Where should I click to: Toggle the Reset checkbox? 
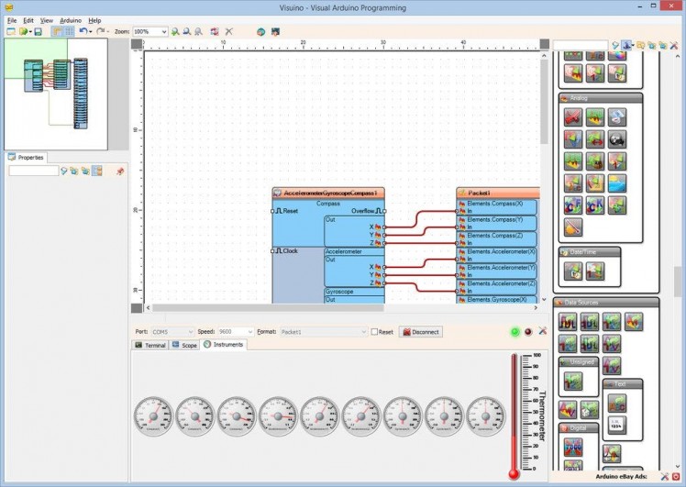pyautogui.click(x=374, y=332)
